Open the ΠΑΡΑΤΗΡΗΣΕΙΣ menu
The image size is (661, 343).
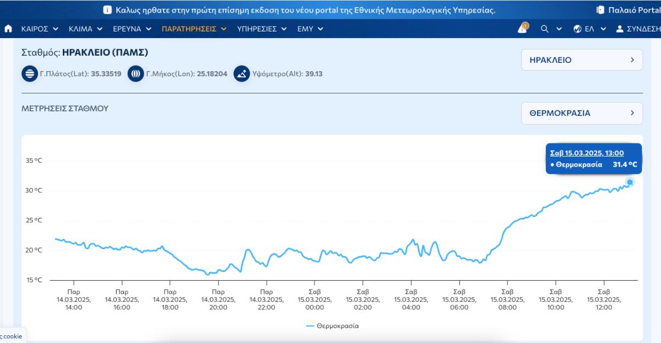(x=194, y=29)
